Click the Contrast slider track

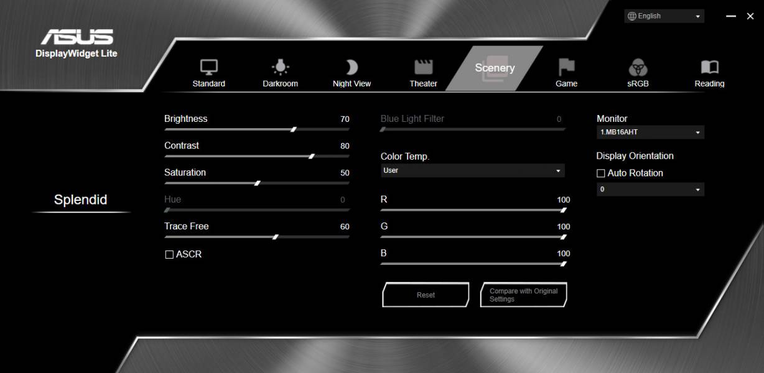[257, 156]
